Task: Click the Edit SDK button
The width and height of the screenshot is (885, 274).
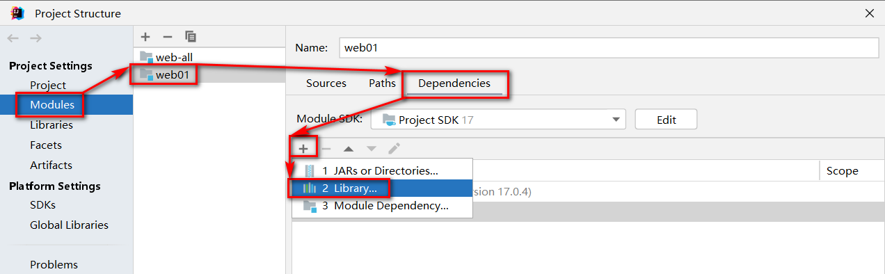Action: (x=666, y=120)
